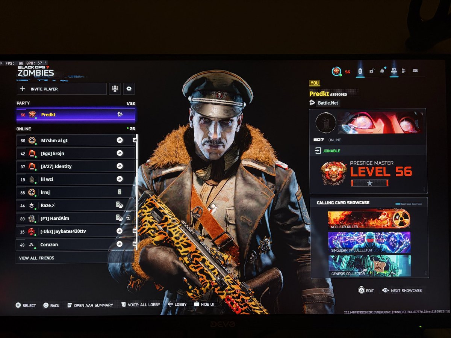Click Edit under the calling card showcase

[x=366, y=290]
